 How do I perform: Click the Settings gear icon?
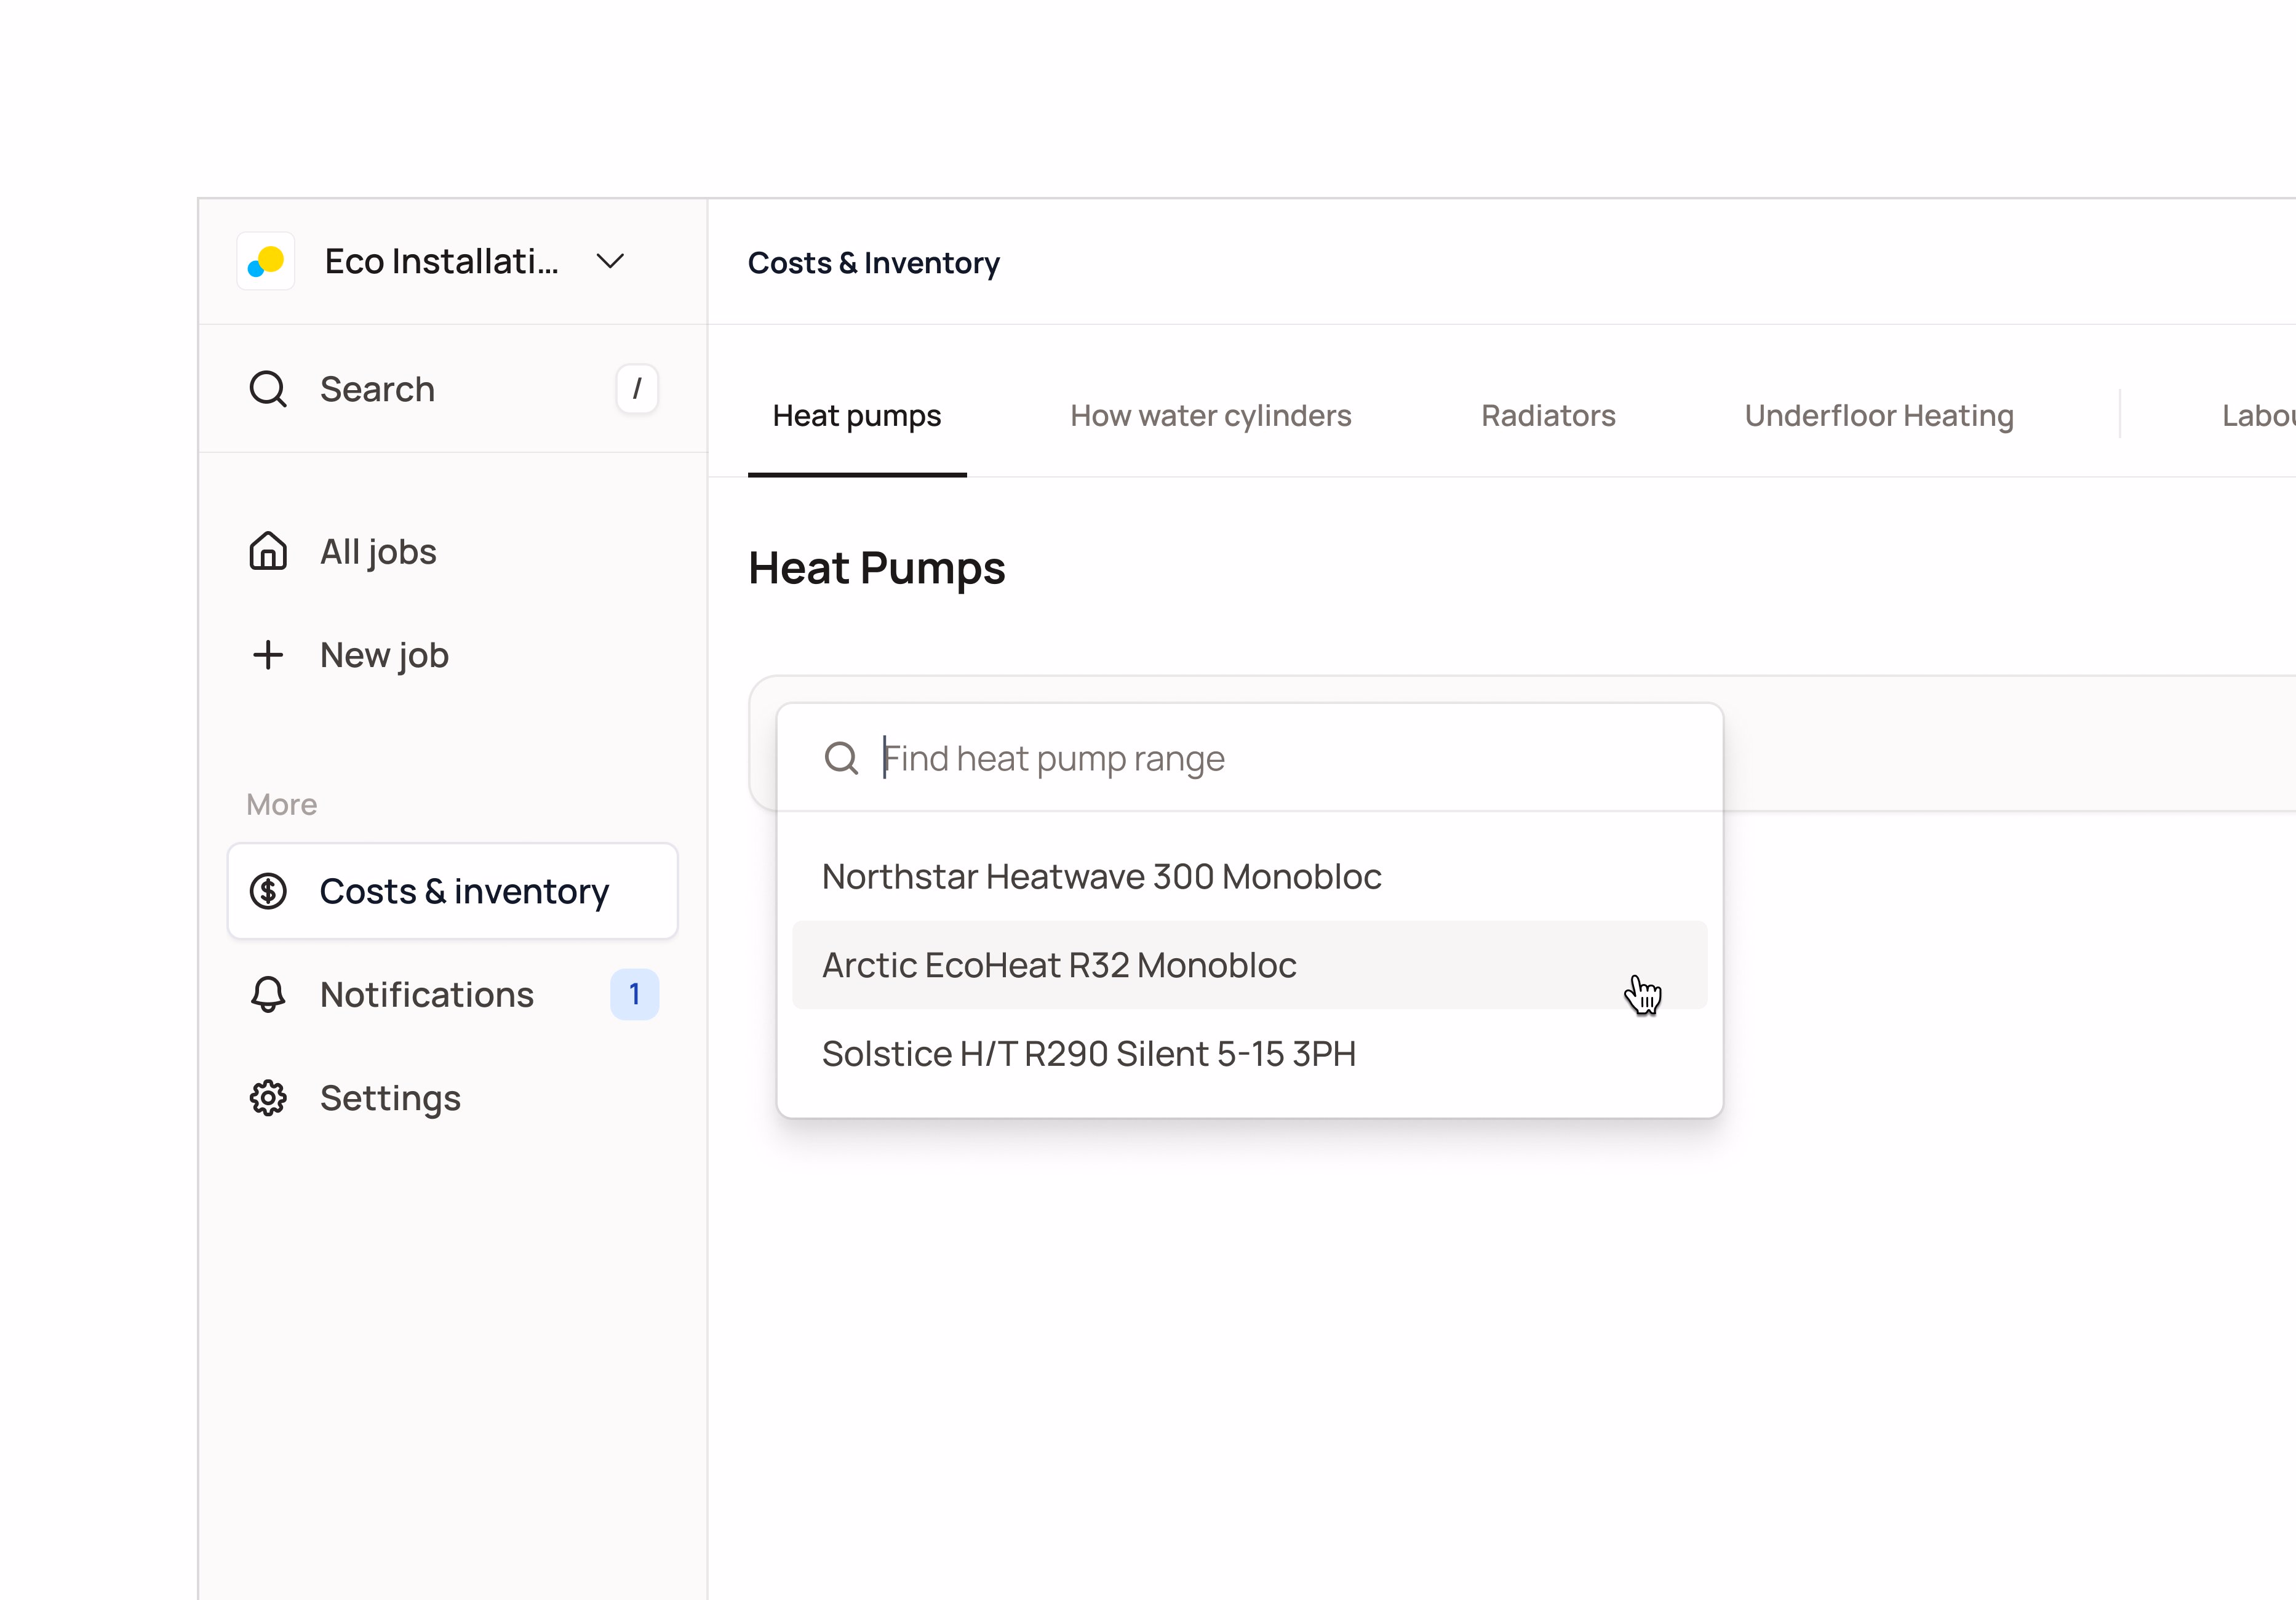click(x=268, y=1098)
